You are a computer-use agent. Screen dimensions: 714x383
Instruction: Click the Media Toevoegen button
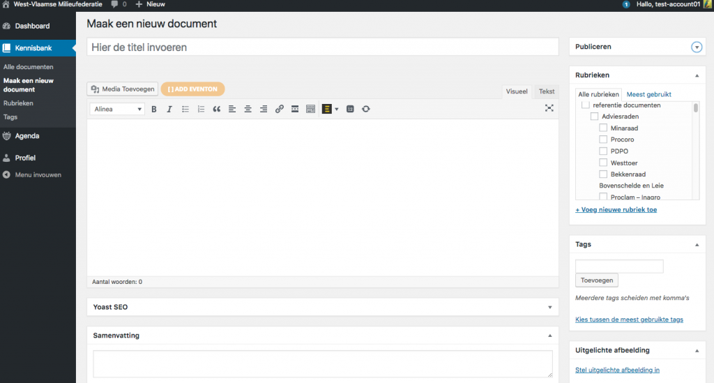coord(123,89)
